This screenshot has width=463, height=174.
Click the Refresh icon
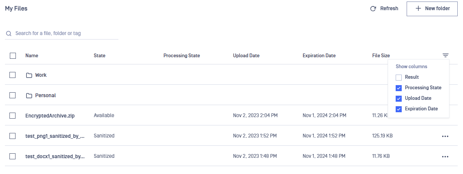pyautogui.click(x=373, y=9)
